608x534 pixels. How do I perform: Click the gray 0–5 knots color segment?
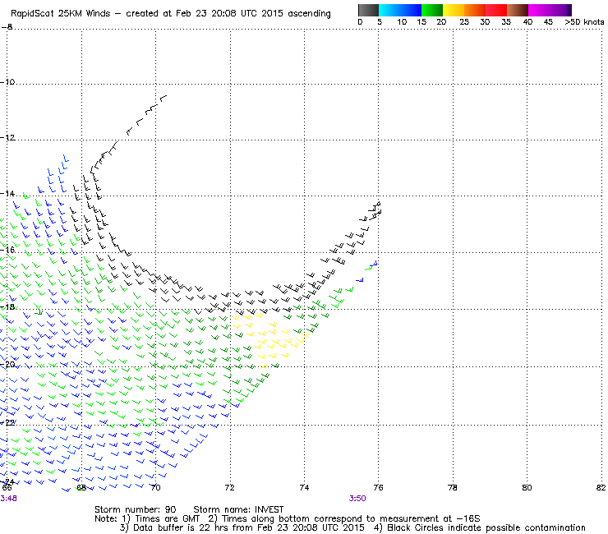(x=368, y=10)
